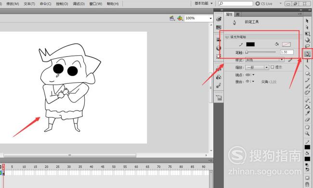Toggle the object drawing mode button
Image resolution: width=313 pixels, height=188 pixels.
pos(307,178)
